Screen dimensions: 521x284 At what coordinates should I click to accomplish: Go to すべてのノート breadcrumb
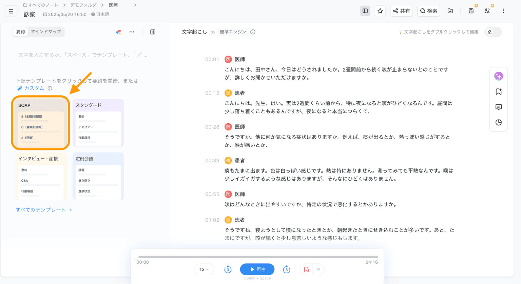click(x=41, y=5)
